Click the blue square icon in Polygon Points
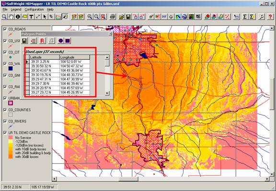Viewport: 276px width, 191px height. click(x=68, y=41)
